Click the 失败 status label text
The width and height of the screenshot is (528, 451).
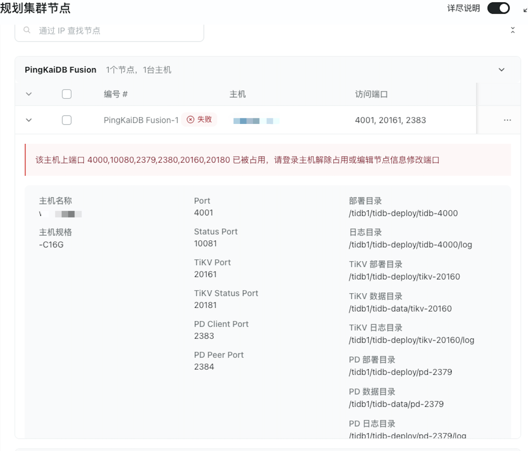point(204,119)
